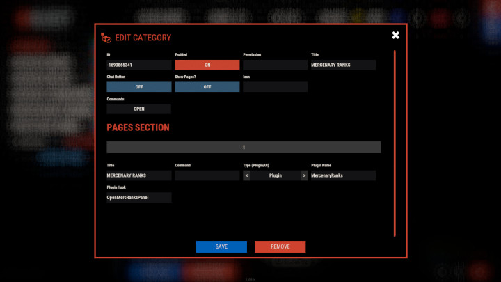Toggle the Chat Button OFF switch

[x=138, y=87]
